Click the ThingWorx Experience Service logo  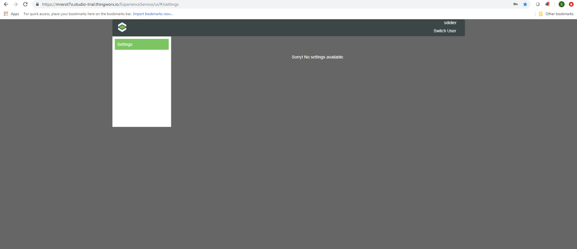click(122, 27)
